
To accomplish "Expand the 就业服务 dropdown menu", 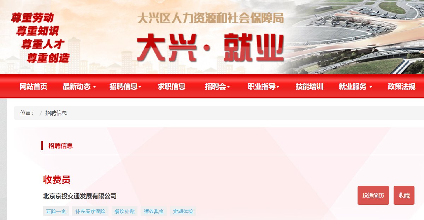I will [355, 87].
